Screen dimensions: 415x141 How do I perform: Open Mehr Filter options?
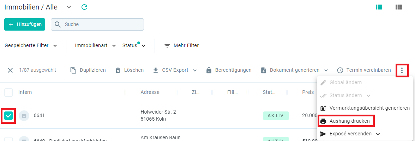coord(181,46)
